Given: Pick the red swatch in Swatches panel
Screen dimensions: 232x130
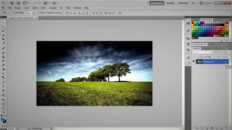Looking at the screenshot, I should coord(193,23).
